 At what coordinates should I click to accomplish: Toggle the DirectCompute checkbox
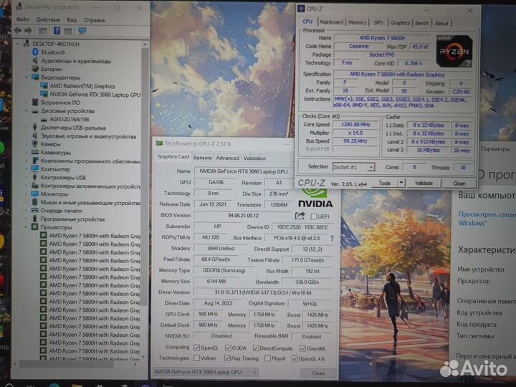[256, 348]
